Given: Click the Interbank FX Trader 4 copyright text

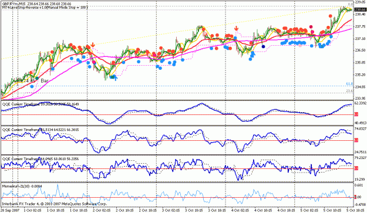Looking at the screenshot, I should [x=54, y=204].
